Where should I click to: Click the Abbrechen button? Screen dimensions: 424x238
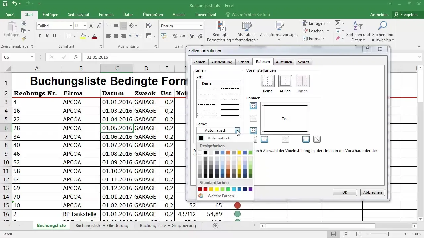click(373, 192)
